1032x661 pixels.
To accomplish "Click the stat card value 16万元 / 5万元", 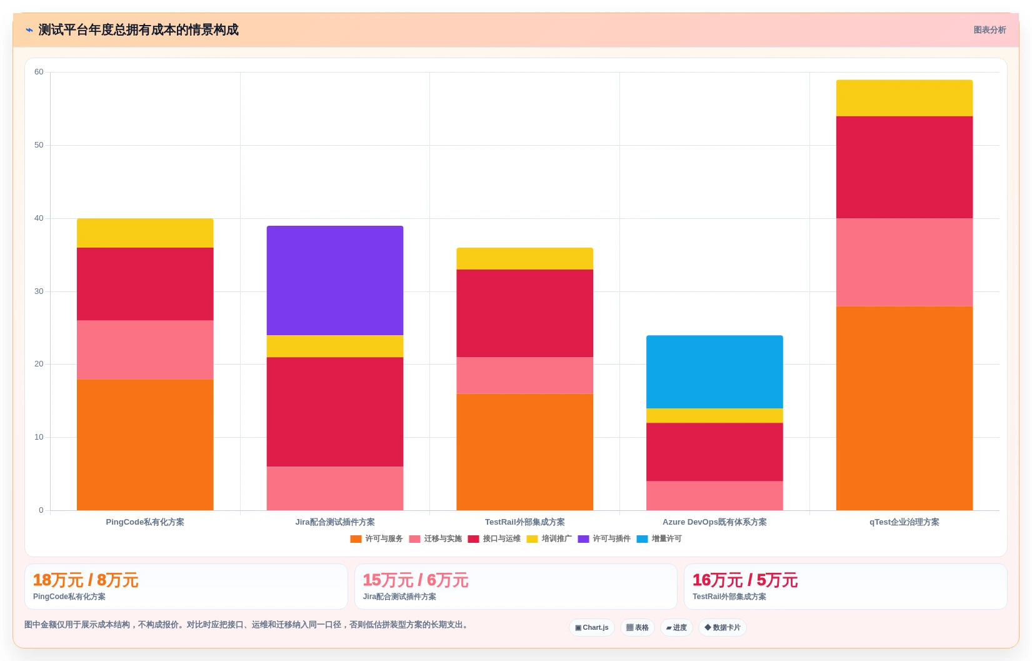I will point(745,580).
